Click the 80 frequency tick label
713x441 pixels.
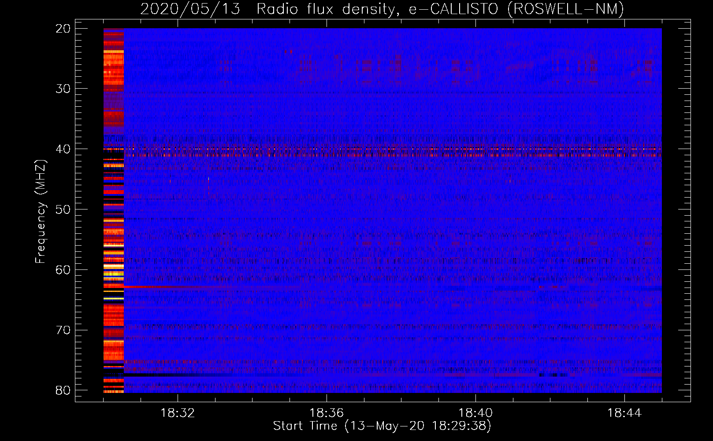[x=63, y=390]
